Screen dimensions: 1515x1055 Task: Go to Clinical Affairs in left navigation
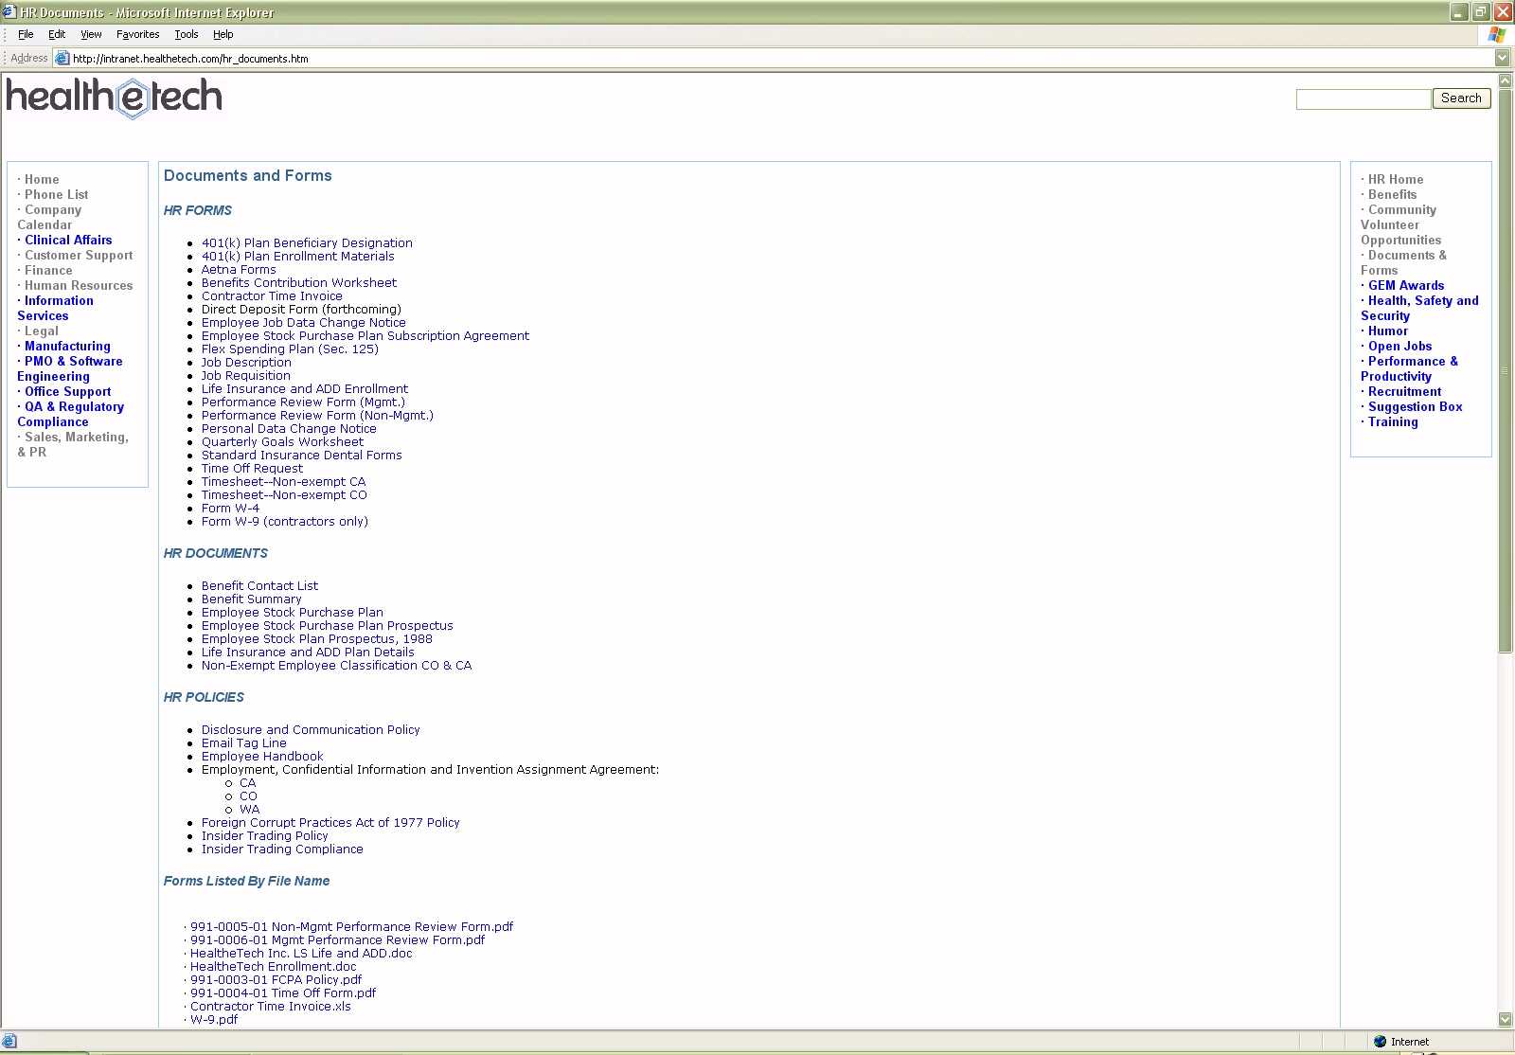click(68, 240)
